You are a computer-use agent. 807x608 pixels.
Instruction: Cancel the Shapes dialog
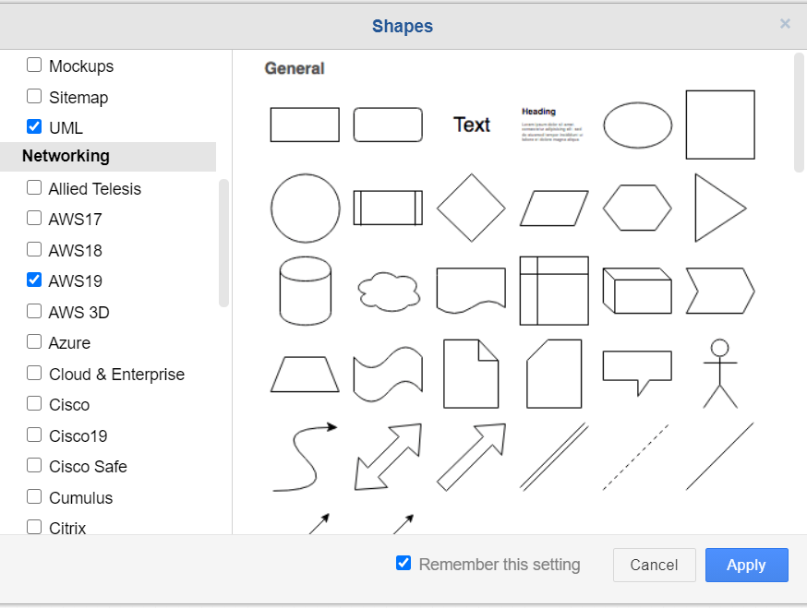coord(654,566)
